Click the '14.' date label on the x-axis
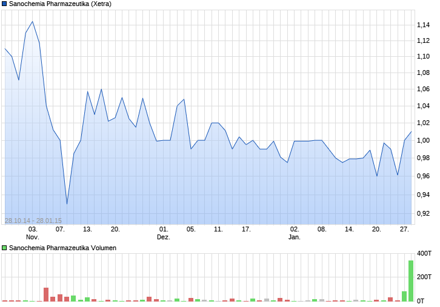Image resolution: width=440 pixels, height=307 pixels. click(x=349, y=229)
